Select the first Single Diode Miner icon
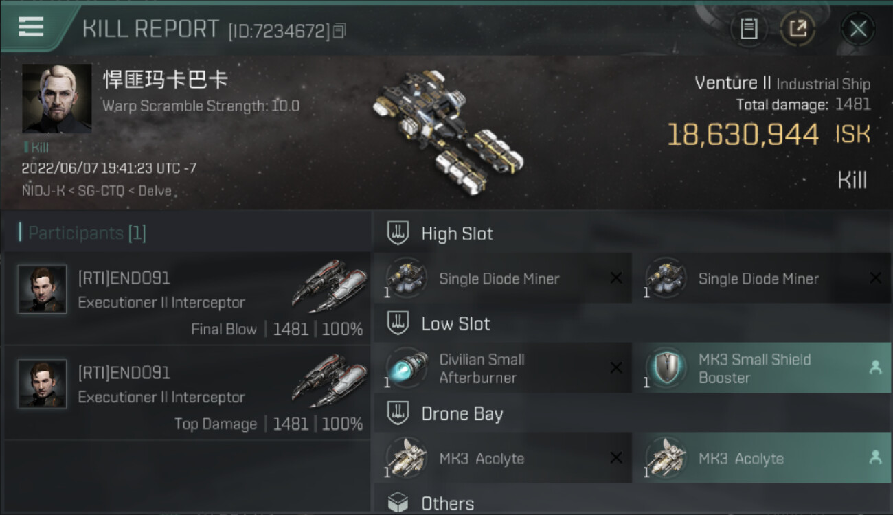 pyautogui.click(x=405, y=278)
